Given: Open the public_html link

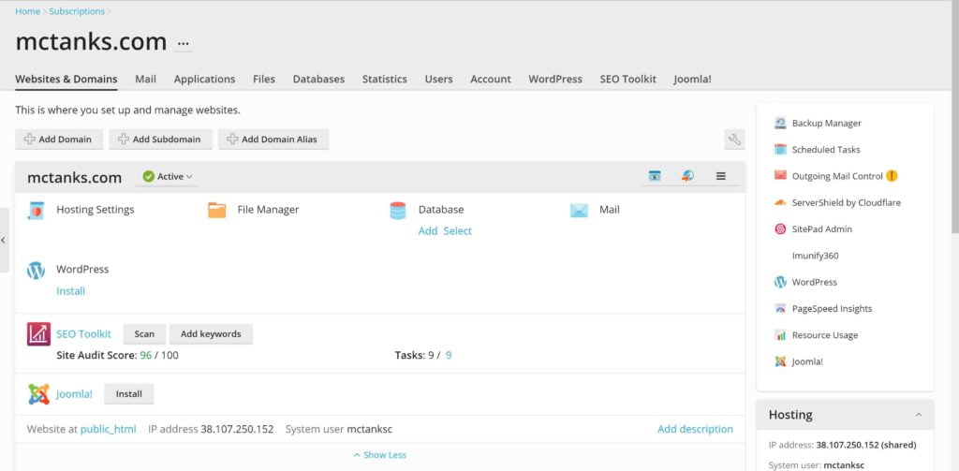Looking at the screenshot, I should pyautogui.click(x=109, y=430).
